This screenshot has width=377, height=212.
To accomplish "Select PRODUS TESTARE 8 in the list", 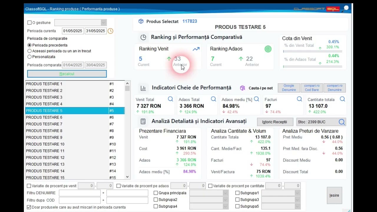I will (x=75, y=131).
